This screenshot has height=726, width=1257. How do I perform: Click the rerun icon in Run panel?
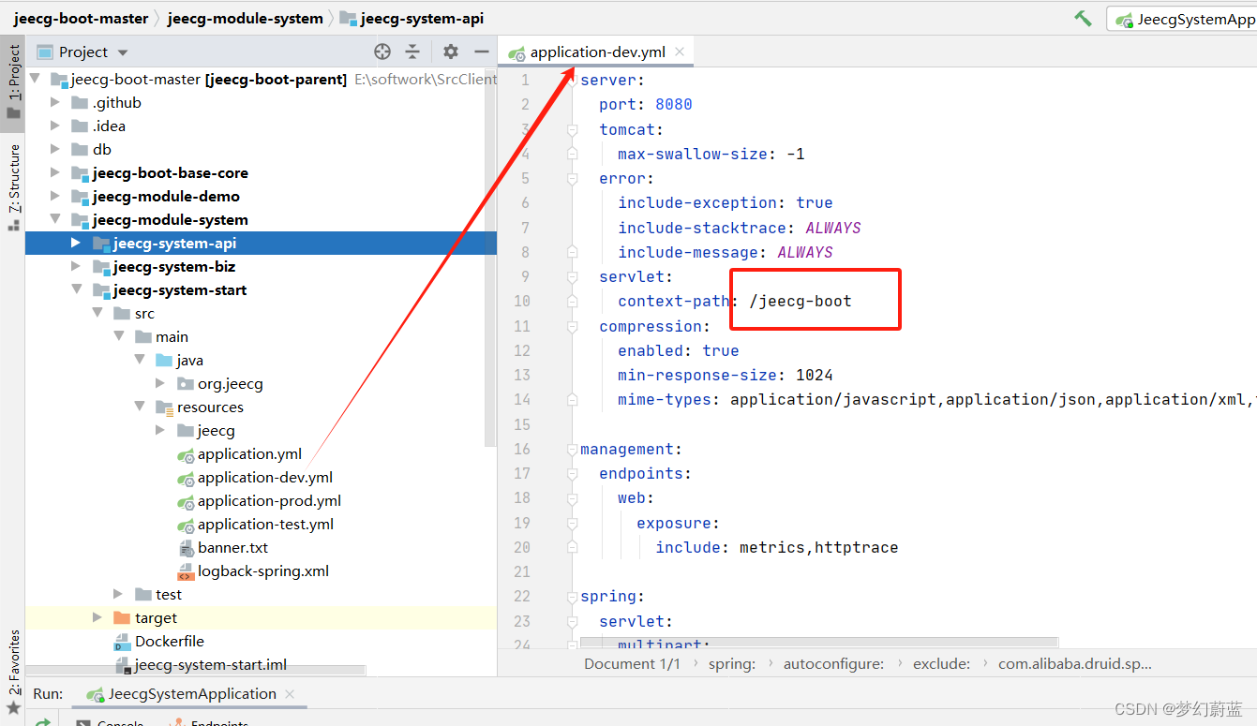pos(43,722)
